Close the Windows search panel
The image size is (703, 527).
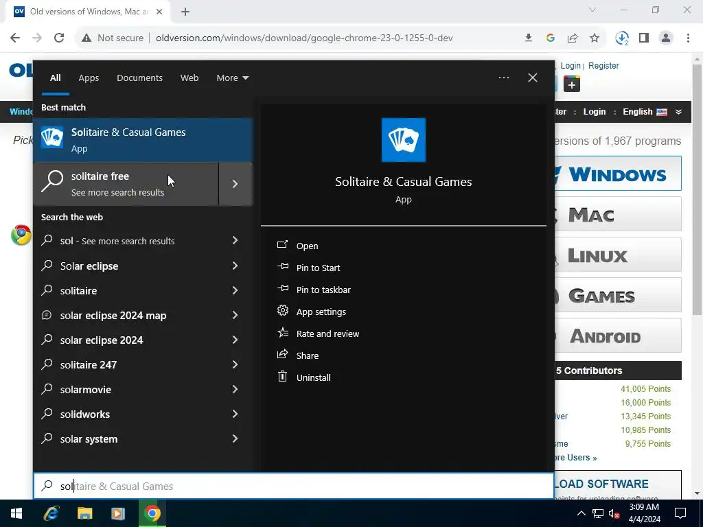(533, 78)
